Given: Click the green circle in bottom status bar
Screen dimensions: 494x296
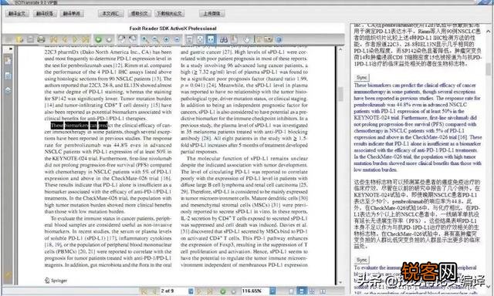Looking at the screenshot, I should pyautogui.click(x=223, y=291).
